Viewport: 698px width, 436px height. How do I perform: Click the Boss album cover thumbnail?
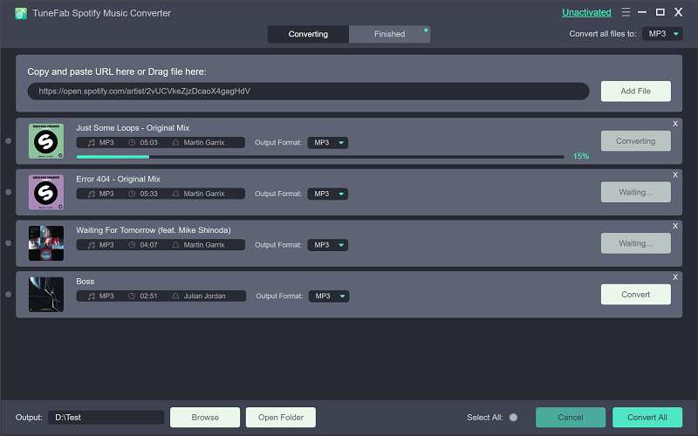[x=46, y=295]
